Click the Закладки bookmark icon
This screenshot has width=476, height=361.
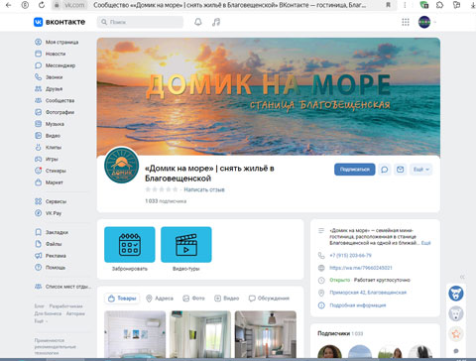[39, 232]
